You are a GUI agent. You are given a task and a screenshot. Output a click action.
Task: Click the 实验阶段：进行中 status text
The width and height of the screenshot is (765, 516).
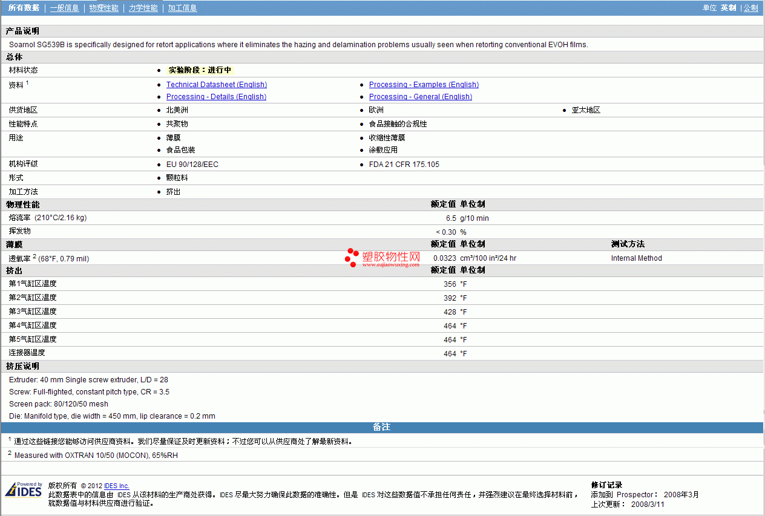[x=200, y=70]
